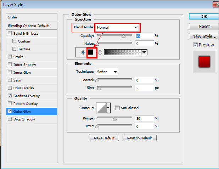Viewport: 219px width, 169px height.
Task: Open the Contour picker dropdown arrow
Action: tap(108, 108)
